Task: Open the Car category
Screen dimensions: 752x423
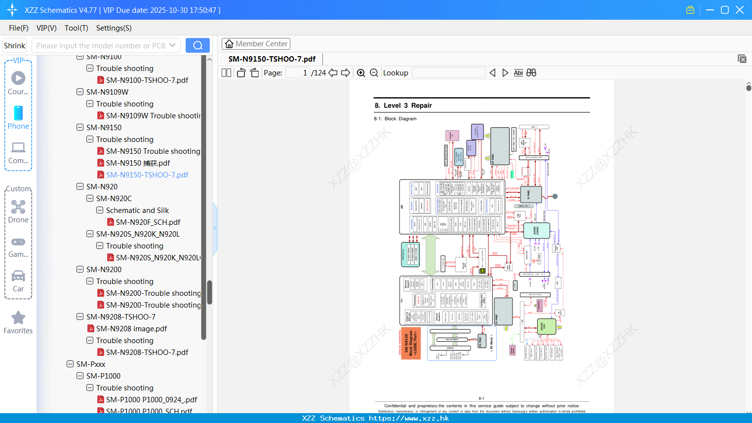Action: [x=18, y=281]
